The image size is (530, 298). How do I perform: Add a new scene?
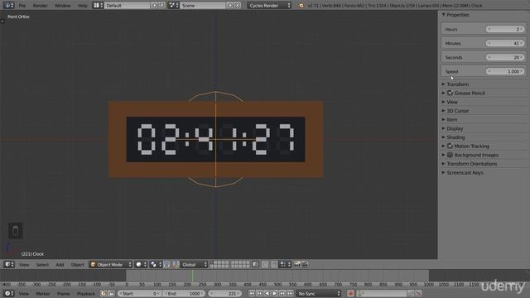pos(230,6)
